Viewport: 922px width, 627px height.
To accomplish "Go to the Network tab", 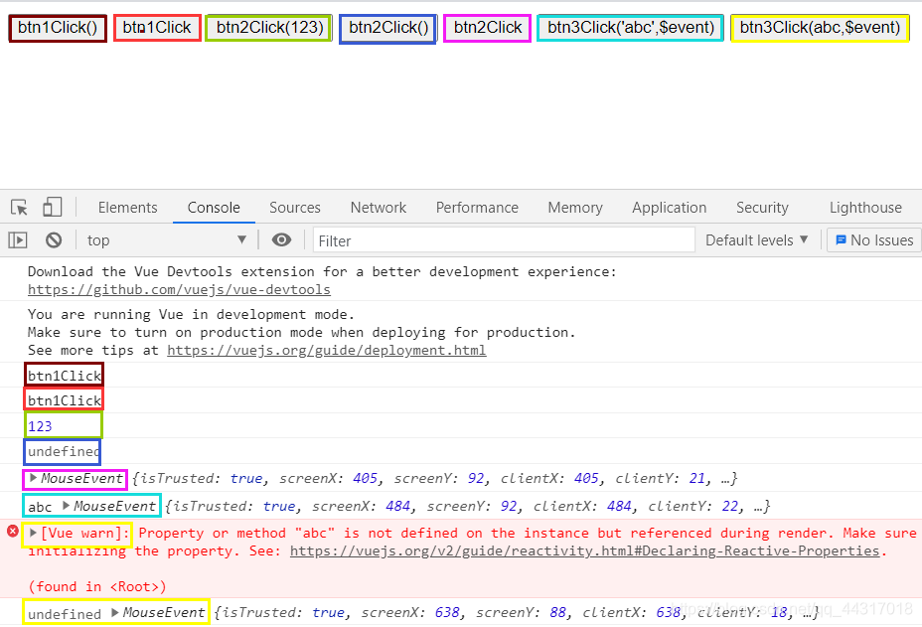I will [379, 208].
